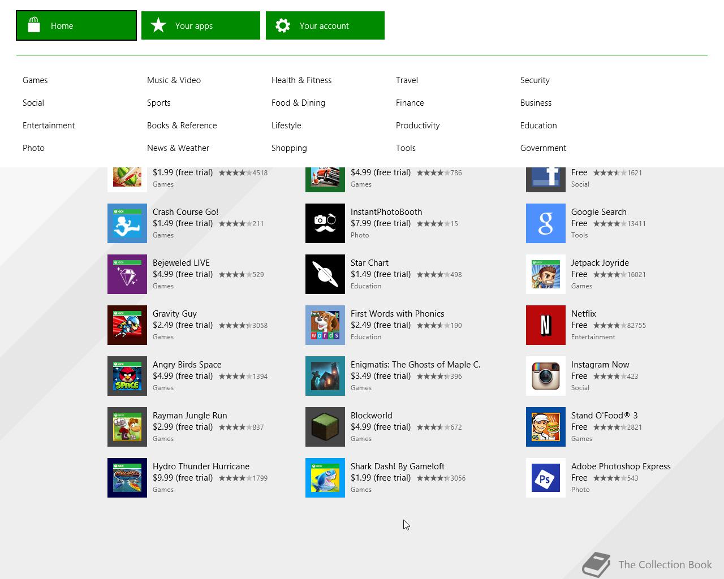Switch to Your apps tab

click(201, 25)
